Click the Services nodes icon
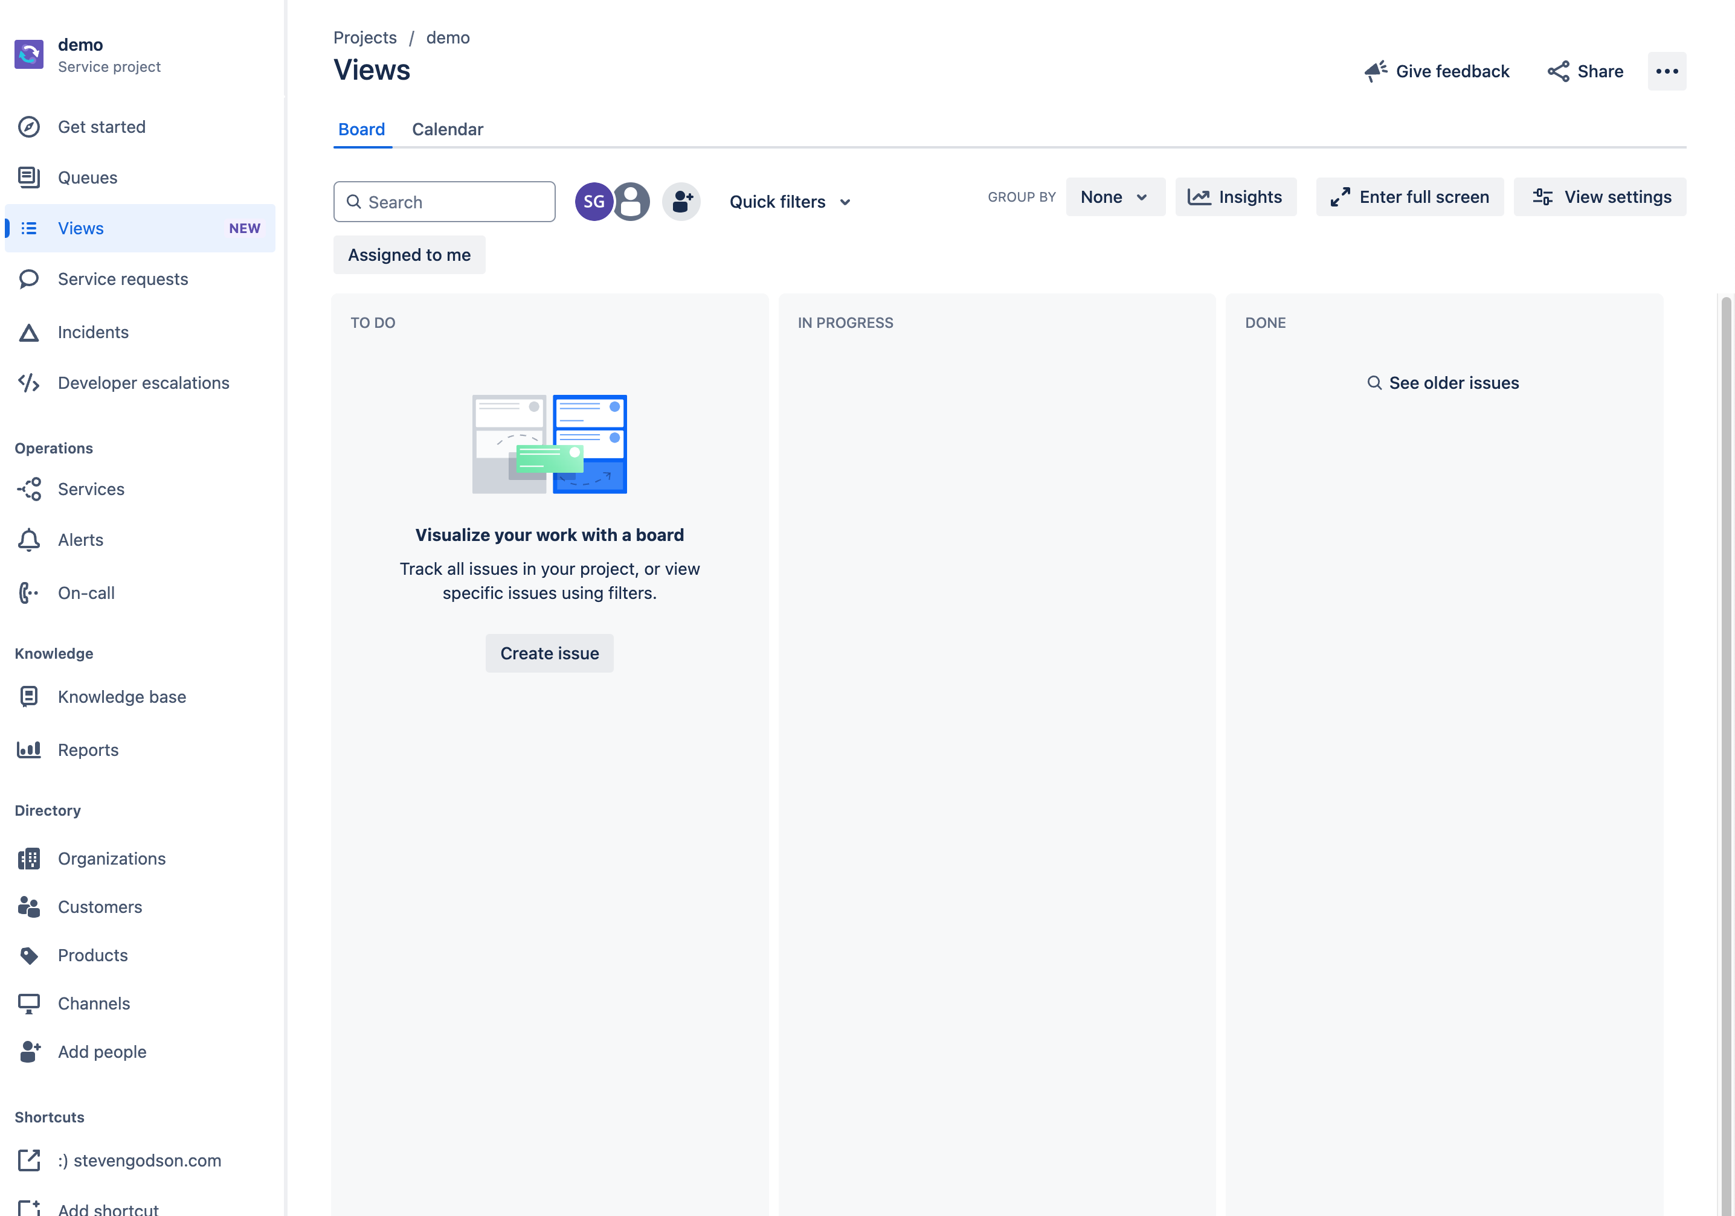1735x1216 pixels. [x=29, y=490]
